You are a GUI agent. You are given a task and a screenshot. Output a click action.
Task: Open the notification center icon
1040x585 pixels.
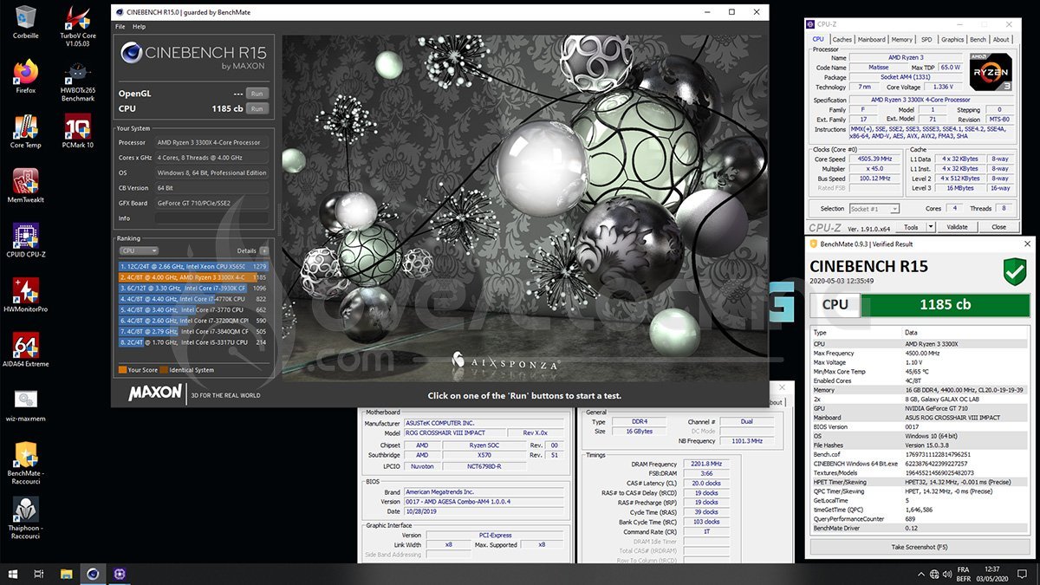click(1024, 574)
